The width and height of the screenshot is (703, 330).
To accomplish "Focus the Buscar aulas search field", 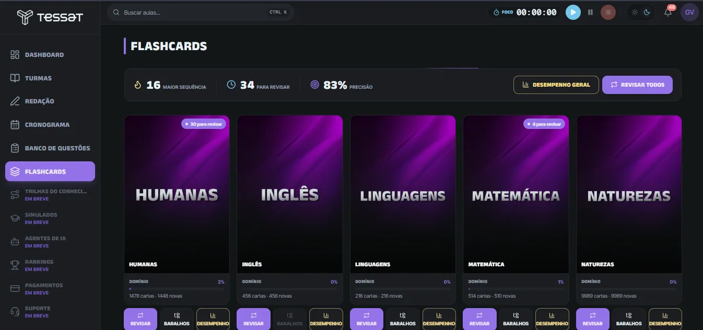I will click(201, 12).
